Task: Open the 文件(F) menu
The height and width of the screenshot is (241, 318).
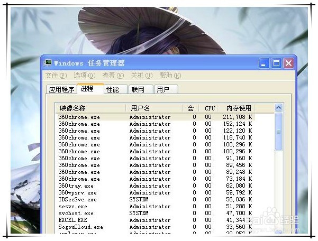Action: [56, 76]
